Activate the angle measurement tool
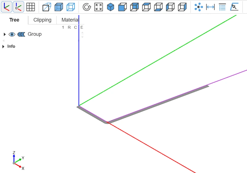 point(234,7)
